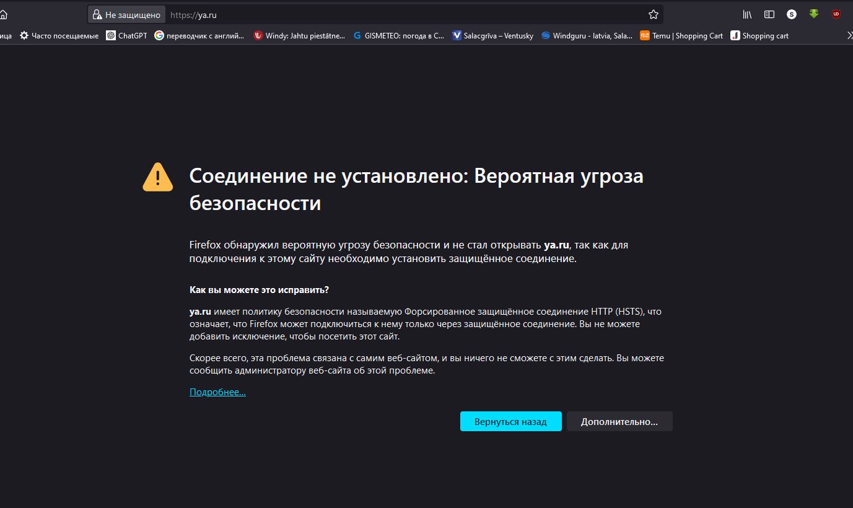Click the 'Дополнительно...' button
The width and height of the screenshot is (853, 508).
click(x=619, y=421)
